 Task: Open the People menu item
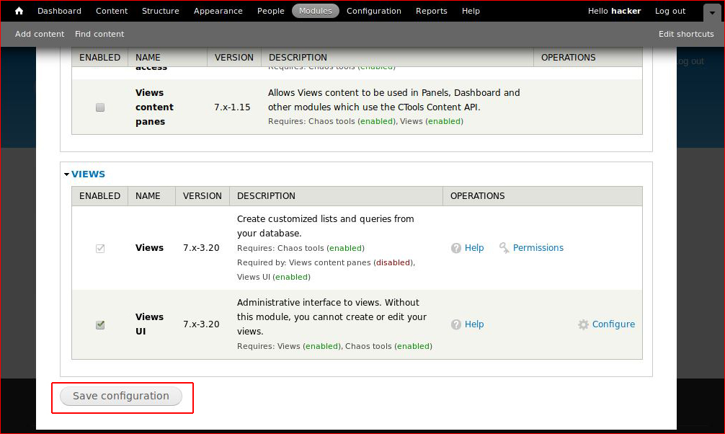coord(270,11)
